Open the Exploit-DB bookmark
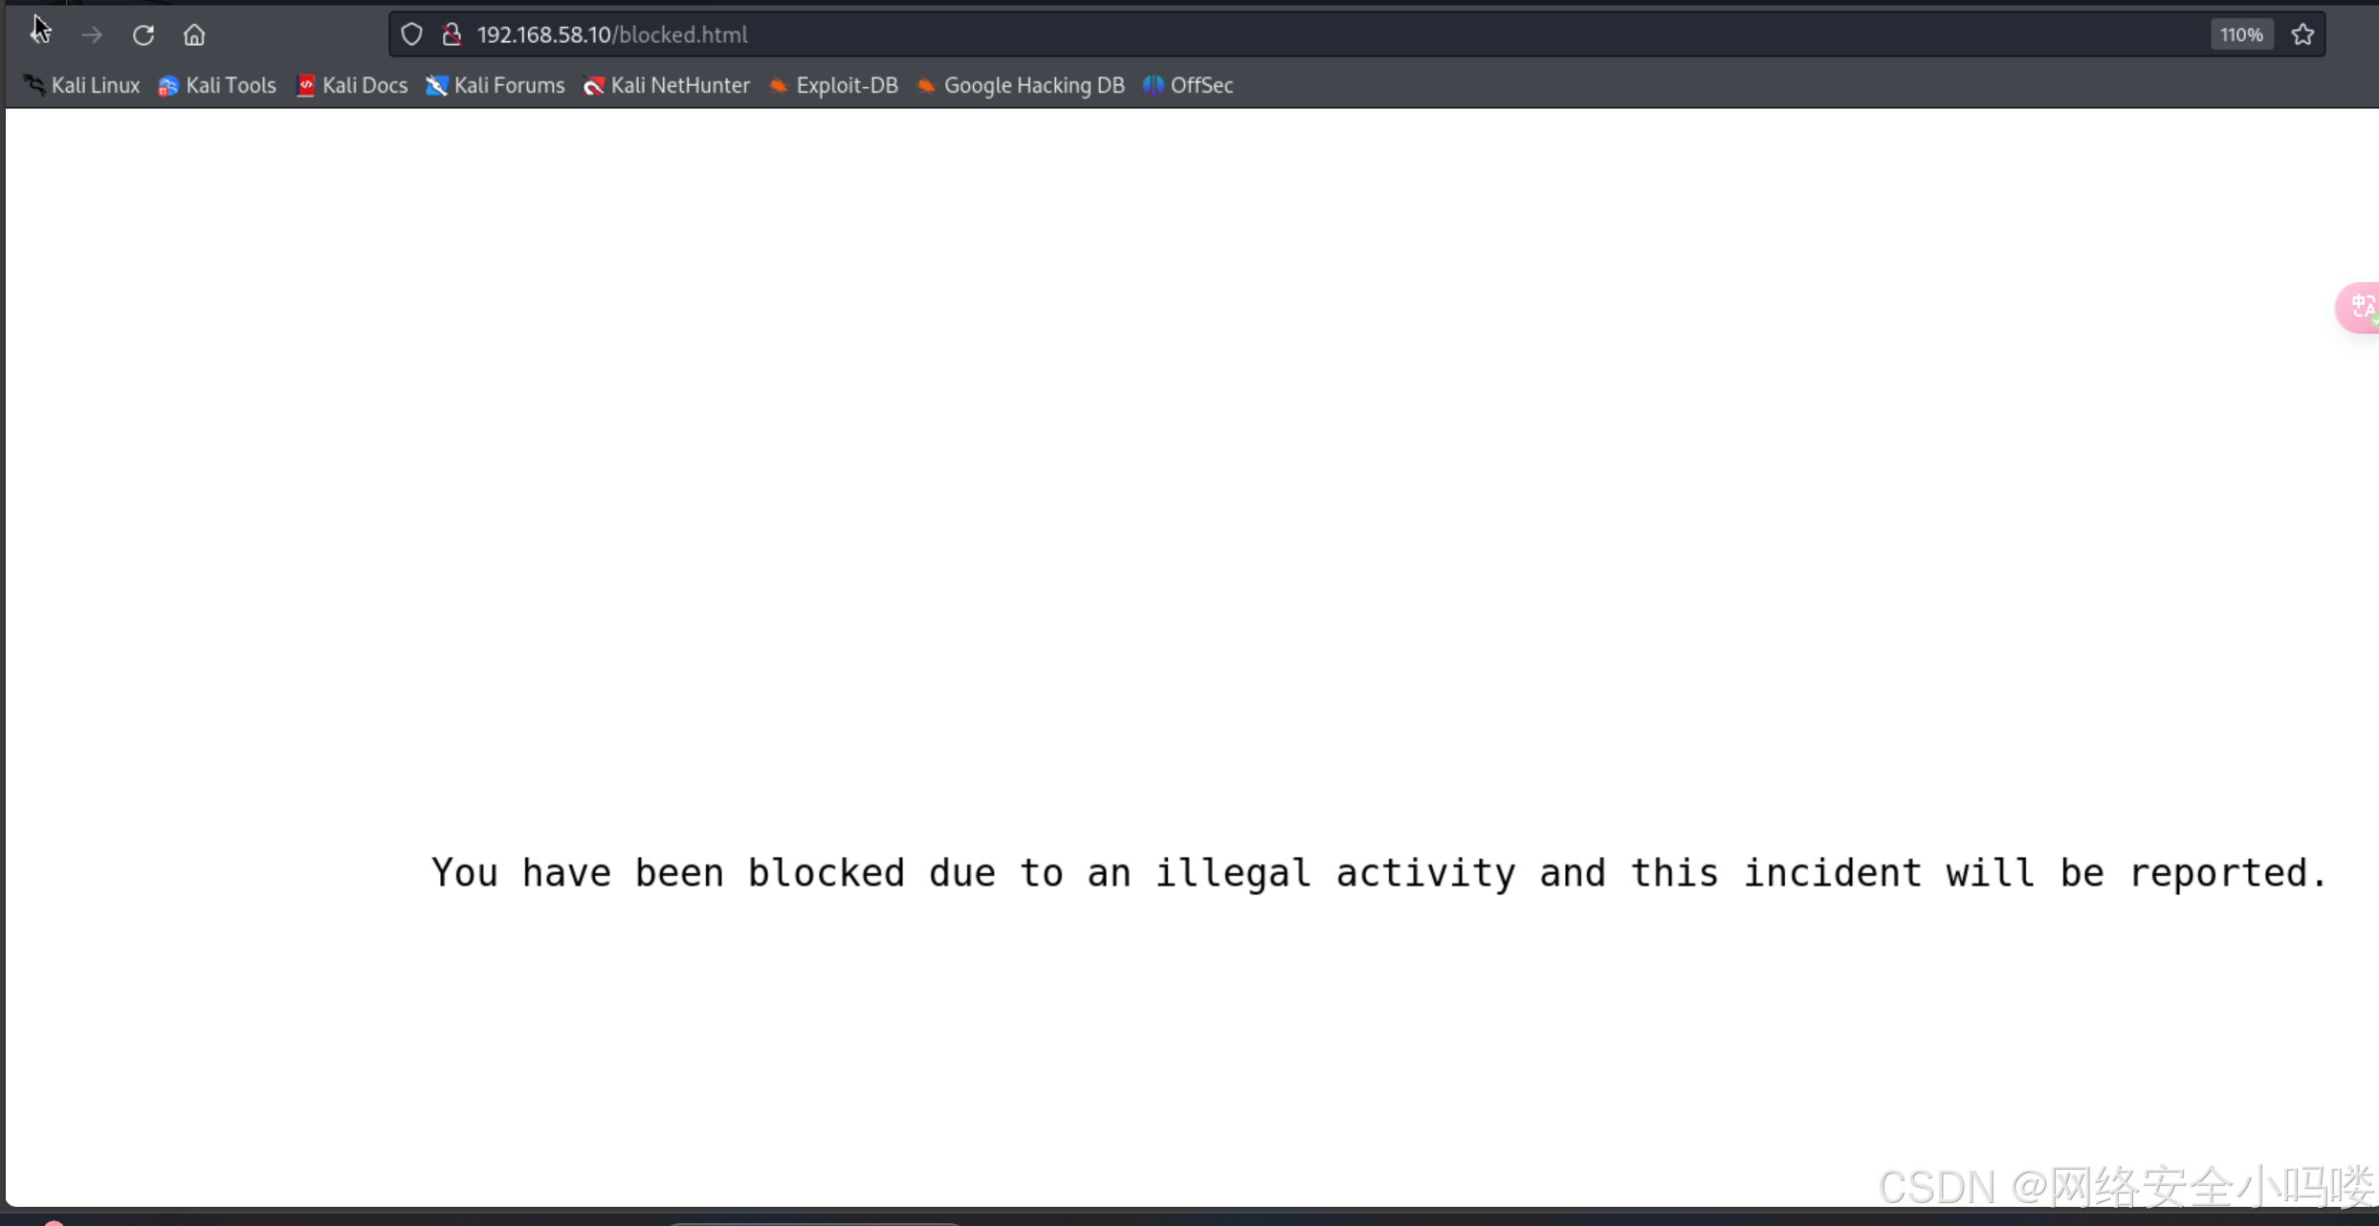The width and height of the screenshot is (2379, 1226). coord(834,86)
